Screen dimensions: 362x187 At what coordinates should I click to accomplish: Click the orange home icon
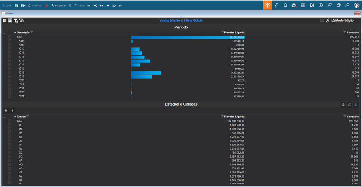click(x=267, y=5)
